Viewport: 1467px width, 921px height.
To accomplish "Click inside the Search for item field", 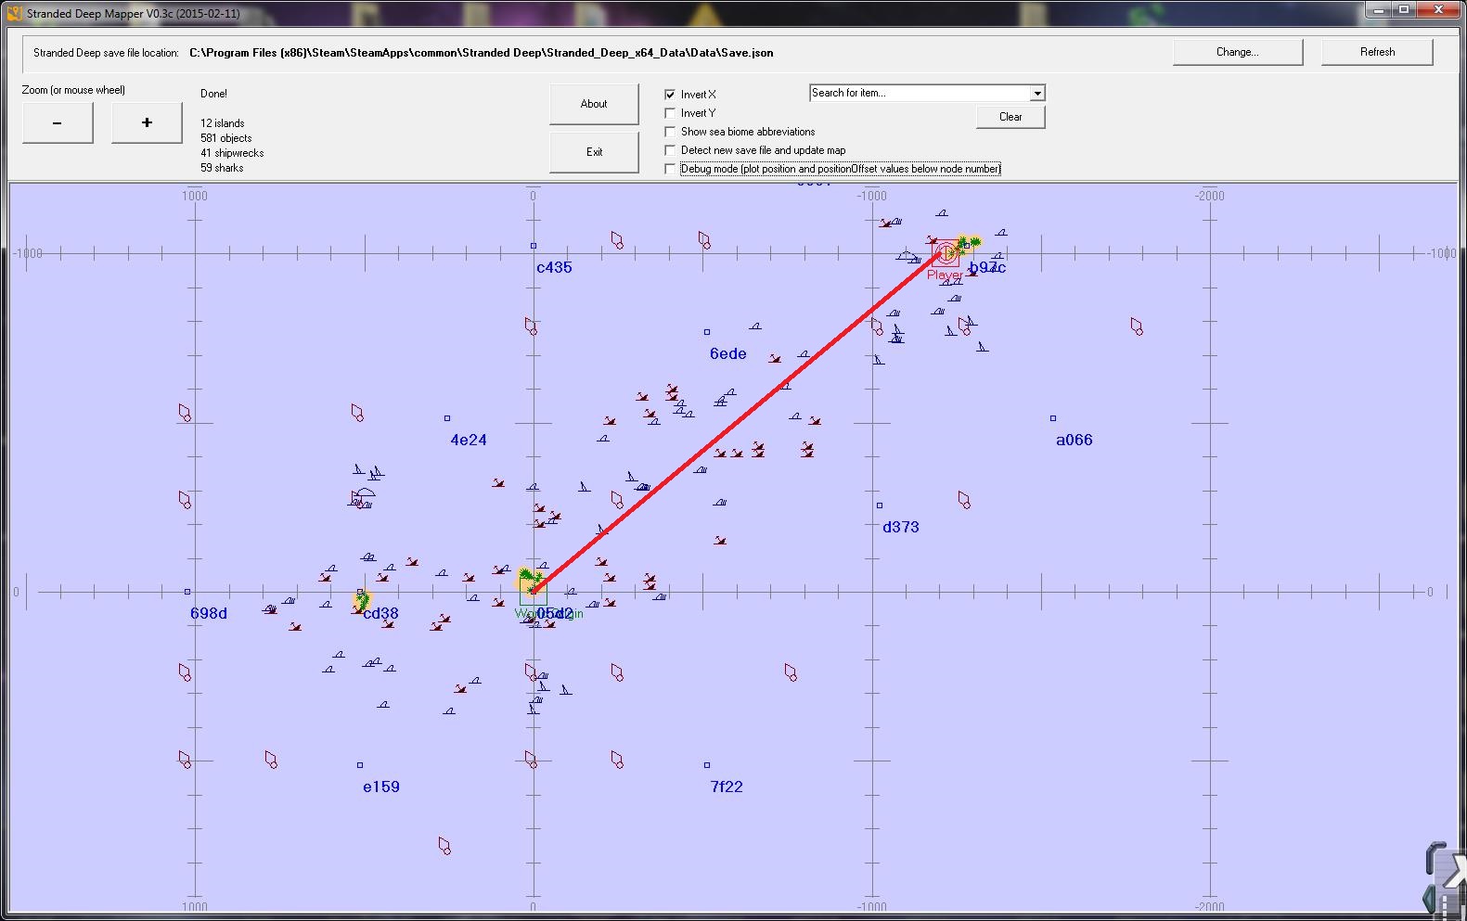I will coord(919,93).
